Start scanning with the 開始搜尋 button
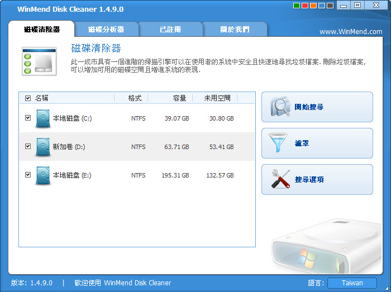Image resolution: width=391 pixels, height=292 pixels. tap(317, 107)
